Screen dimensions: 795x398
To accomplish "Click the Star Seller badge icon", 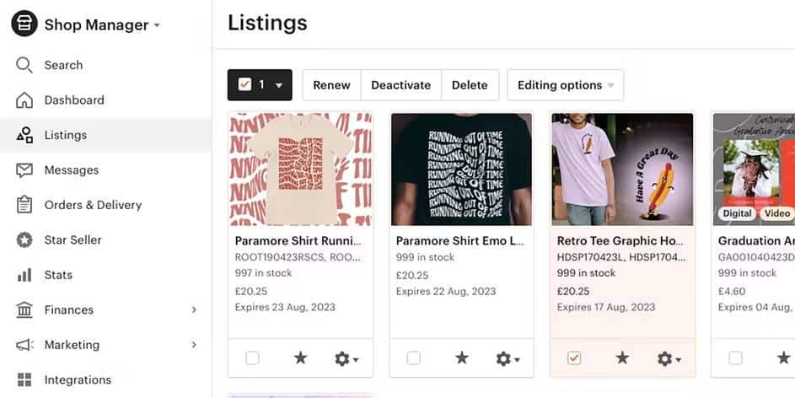I will click(24, 240).
